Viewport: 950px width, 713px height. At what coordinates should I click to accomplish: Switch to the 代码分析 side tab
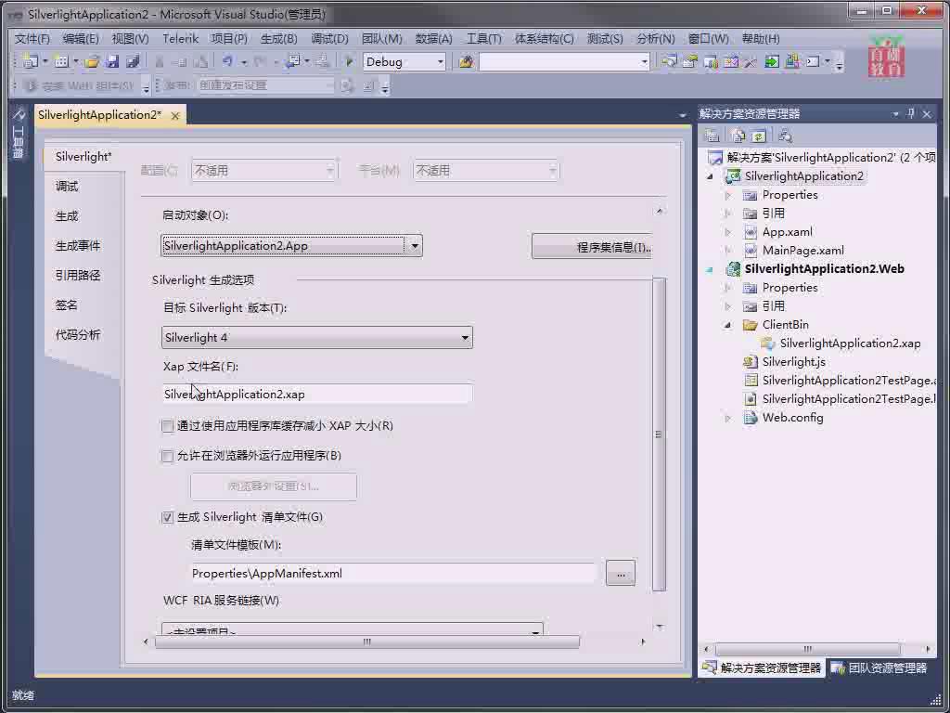[78, 334]
